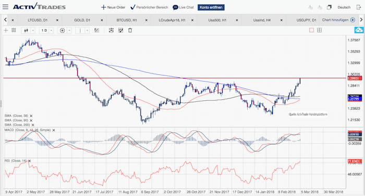Close the GOLD, D1 tab
Screen dimensions: 365x196
102,20
